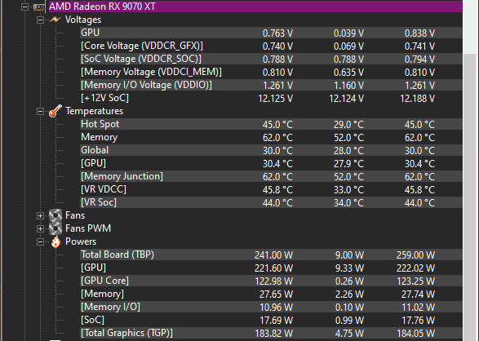Select the [SoC] power row

click(271, 320)
